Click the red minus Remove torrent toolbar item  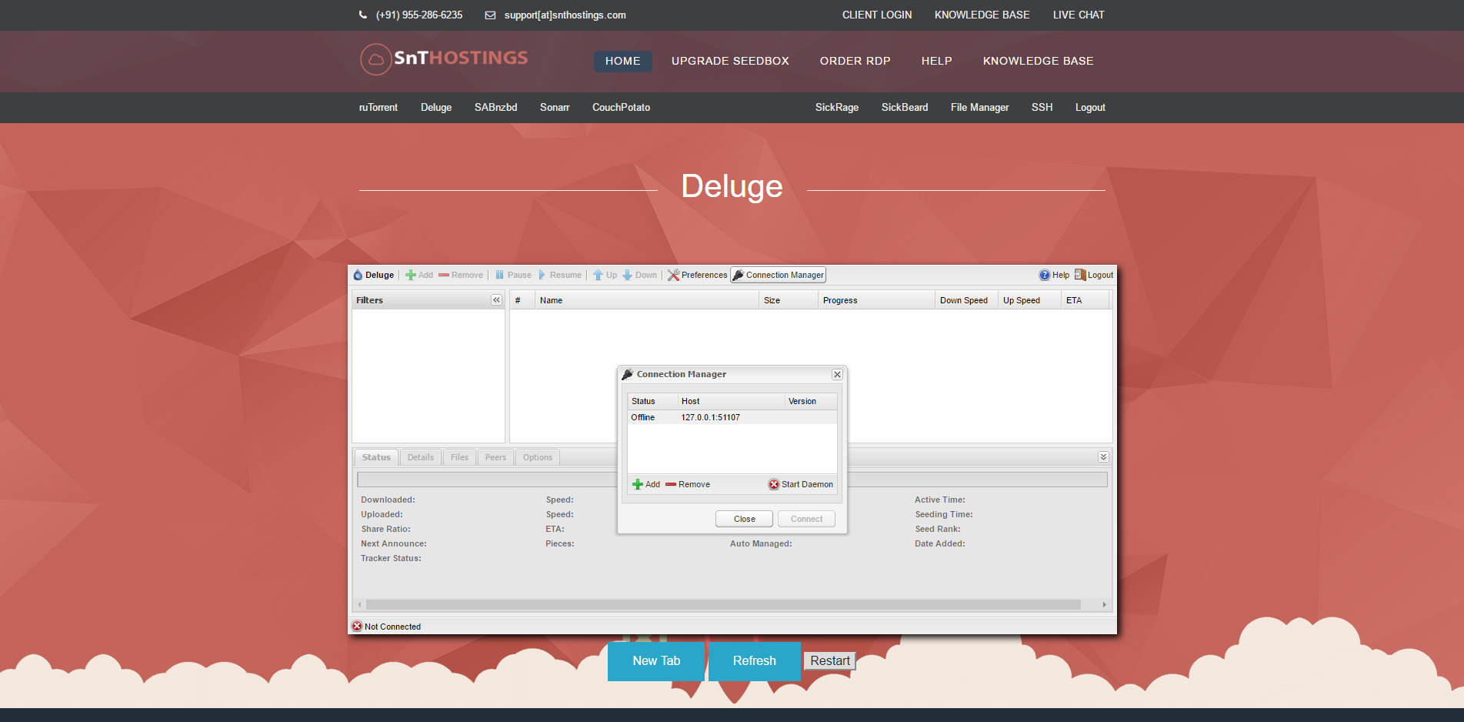coord(461,275)
